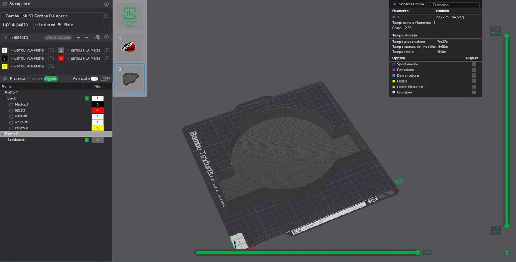Open the Filamento settings gear
The image size is (516, 262).
pos(106,37)
